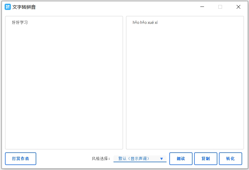Click the blue dropdown triangle arrow

[x=161, y=159]
